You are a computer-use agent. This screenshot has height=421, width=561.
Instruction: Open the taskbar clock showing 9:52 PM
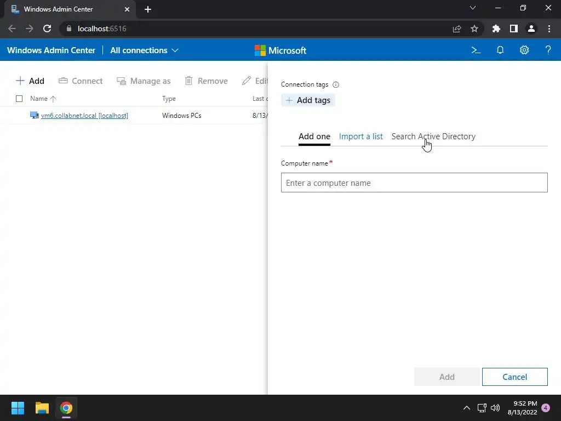522,408
